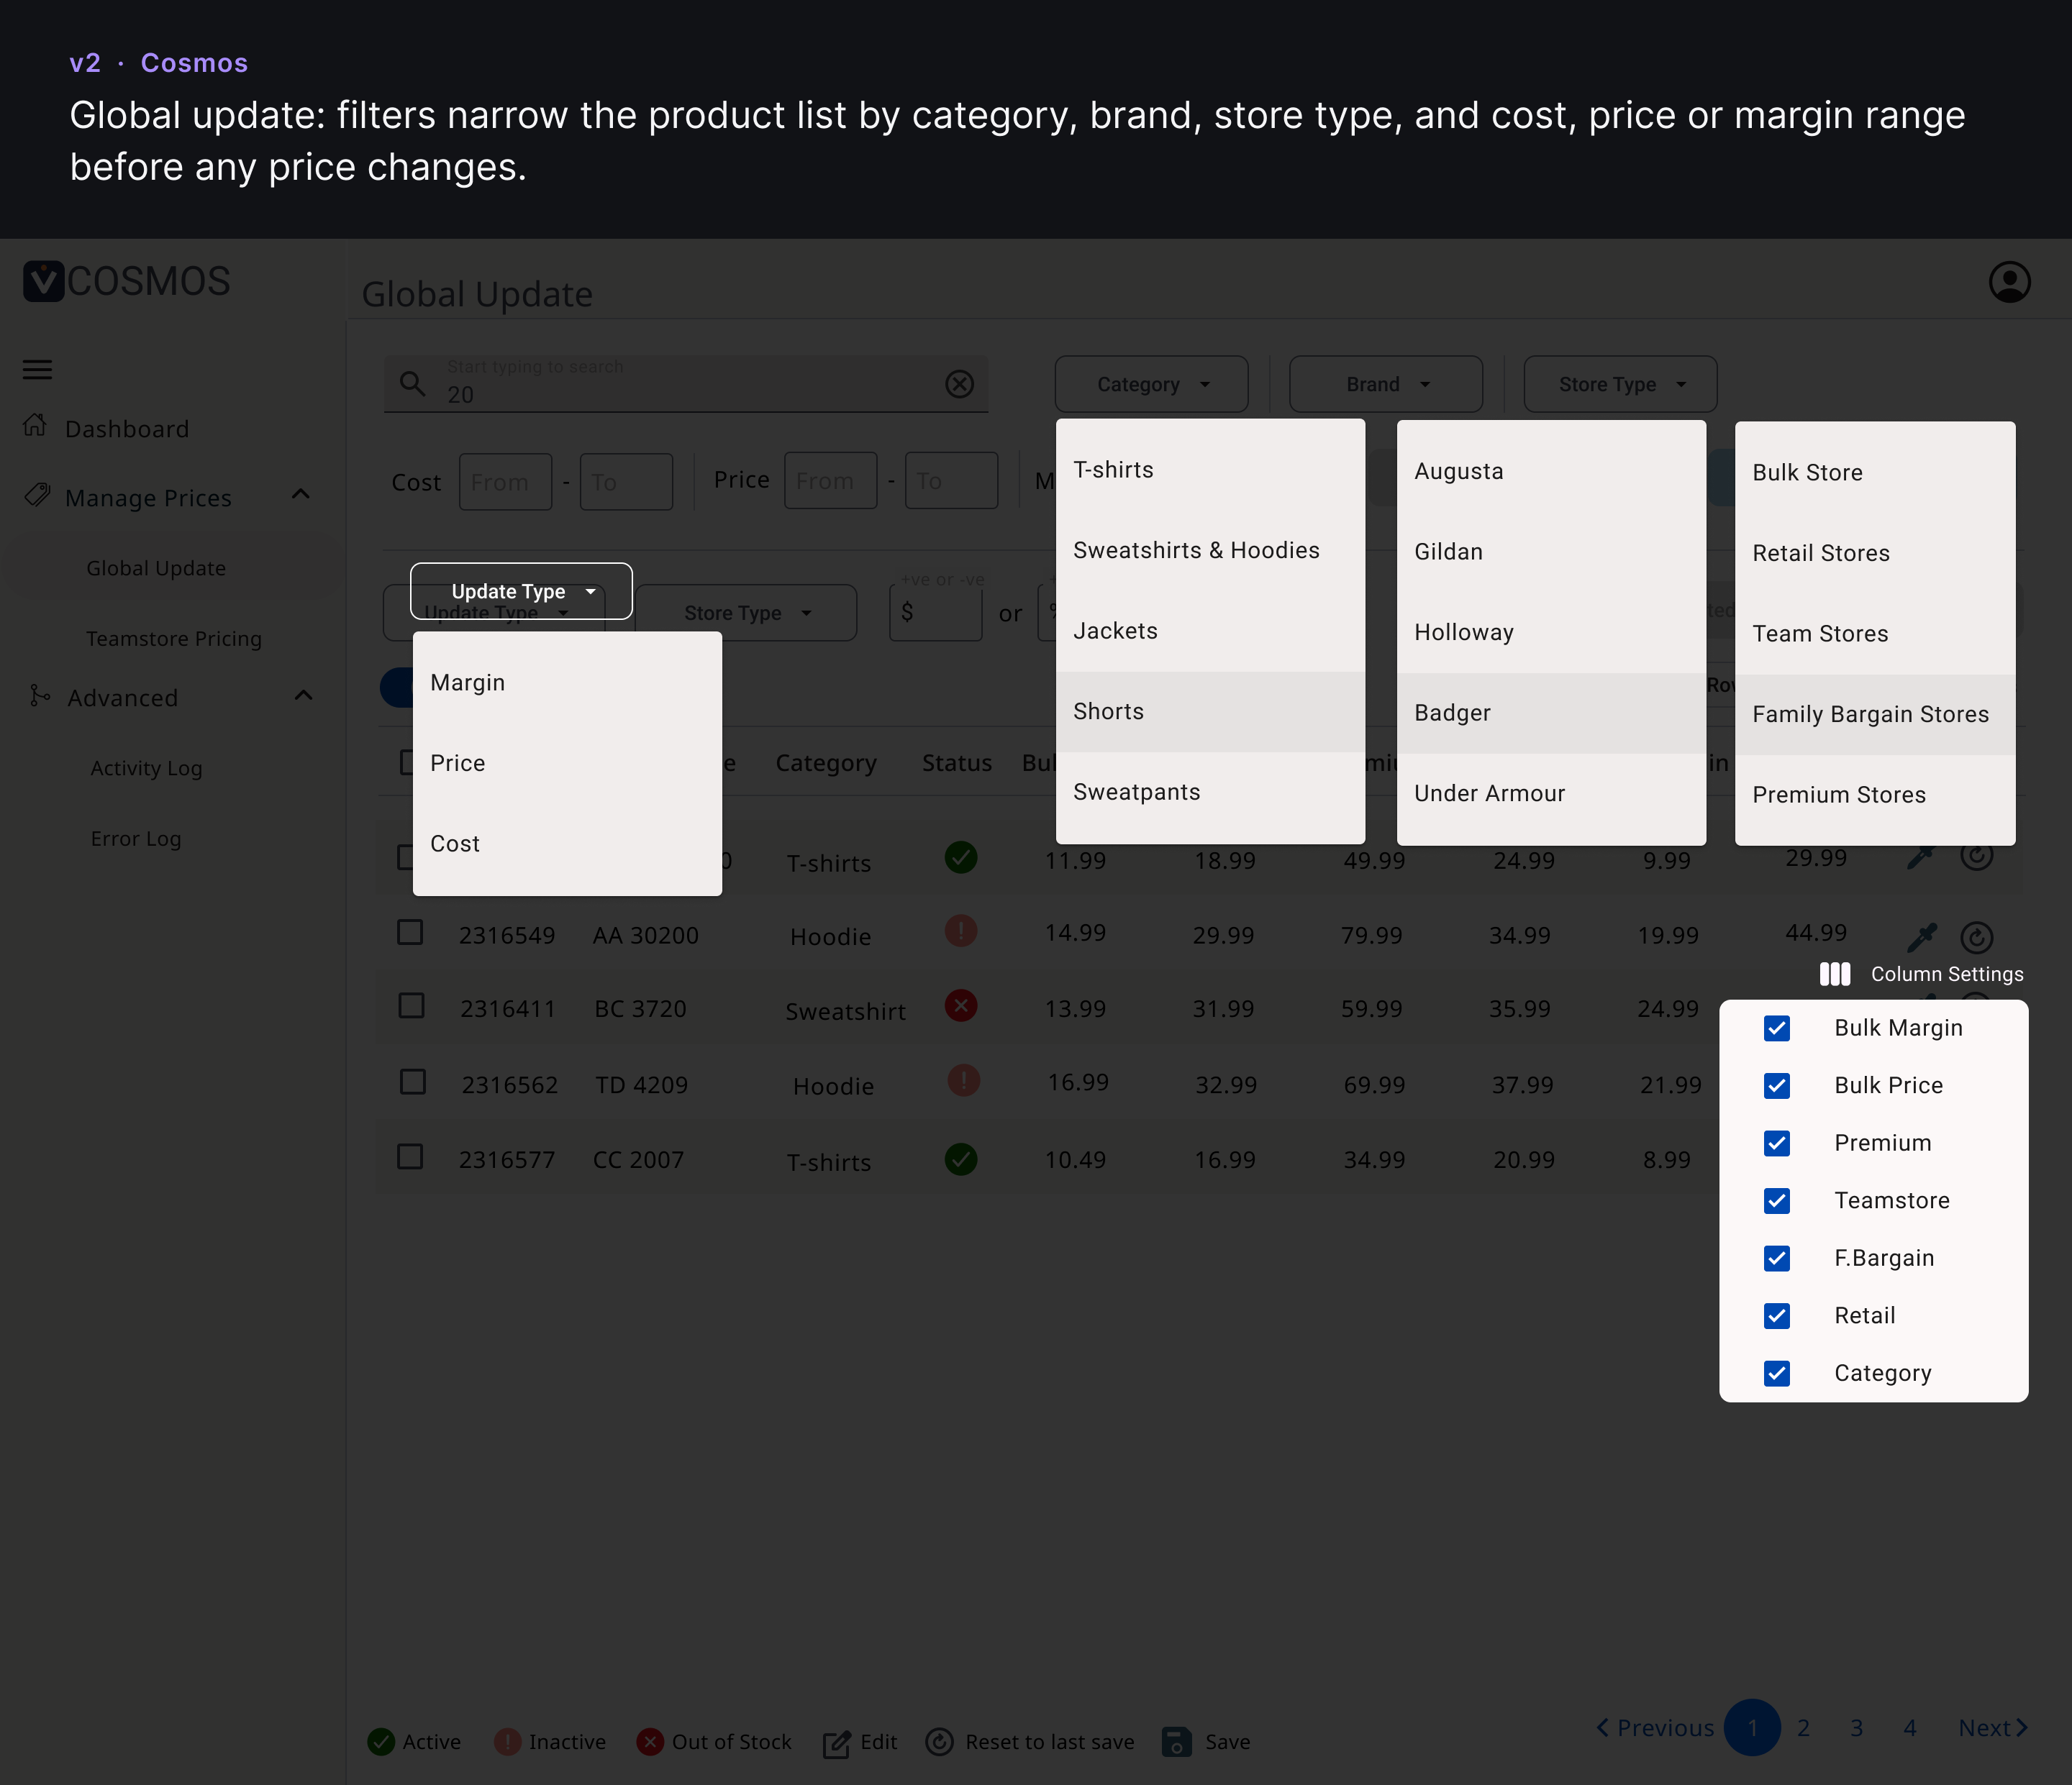Click red out-of-stock status icon for 2316411
Screen dimensions: 2072x1785
click(x=961, y=1006)
